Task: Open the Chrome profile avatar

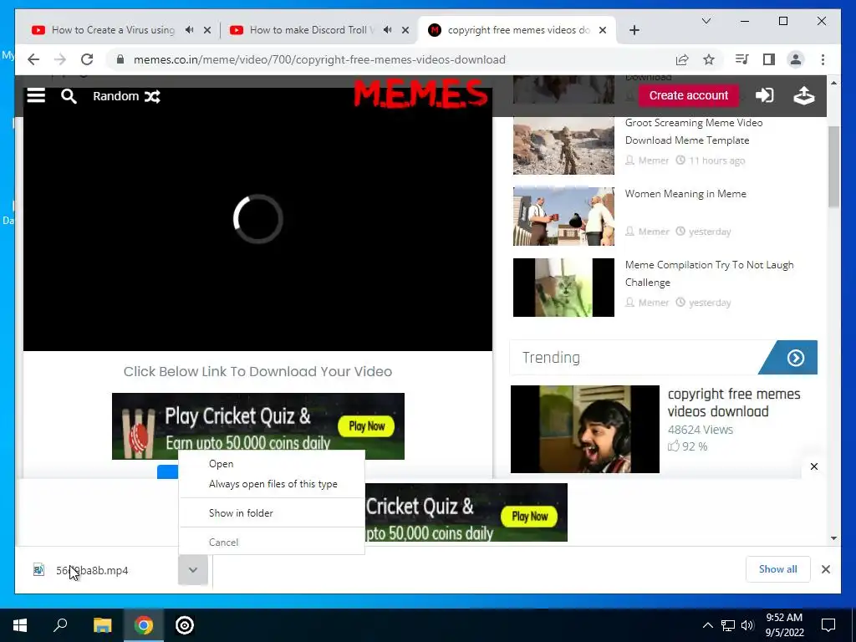Action: 796,59
